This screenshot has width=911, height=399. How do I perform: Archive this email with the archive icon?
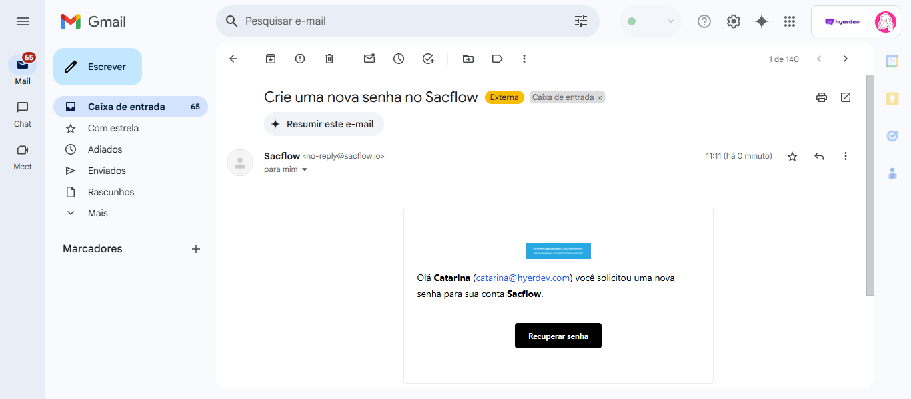click(271, 59)
